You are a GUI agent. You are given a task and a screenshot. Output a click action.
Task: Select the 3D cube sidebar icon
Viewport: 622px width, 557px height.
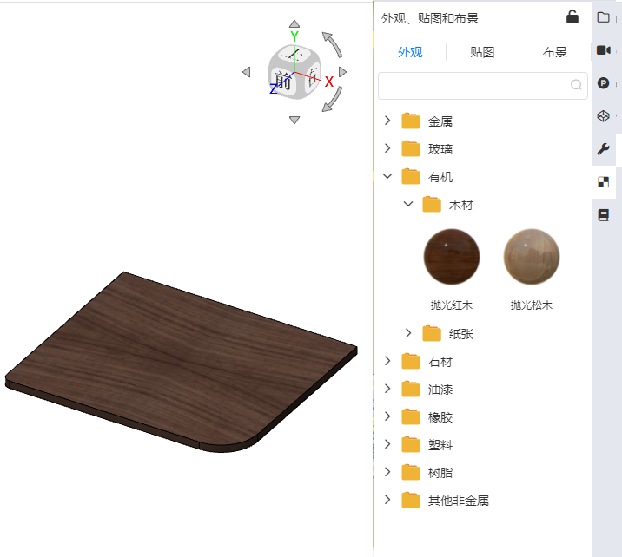point(603,116)
